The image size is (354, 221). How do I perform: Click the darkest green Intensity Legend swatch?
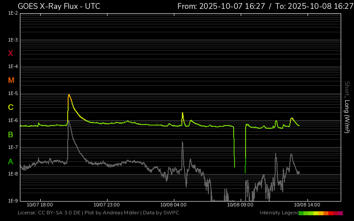[301, 213]
